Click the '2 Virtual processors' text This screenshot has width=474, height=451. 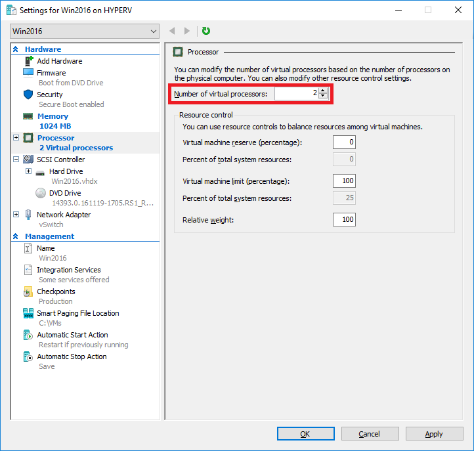click(76, 148)
